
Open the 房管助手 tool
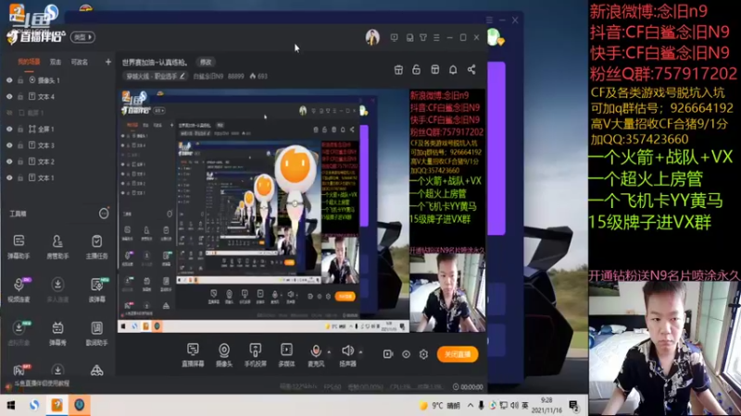(x=57, y=247)
